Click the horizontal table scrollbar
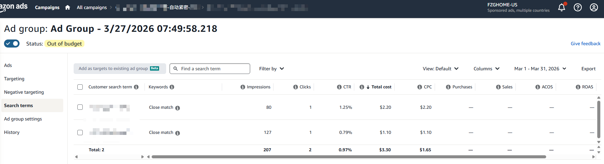 348,157
